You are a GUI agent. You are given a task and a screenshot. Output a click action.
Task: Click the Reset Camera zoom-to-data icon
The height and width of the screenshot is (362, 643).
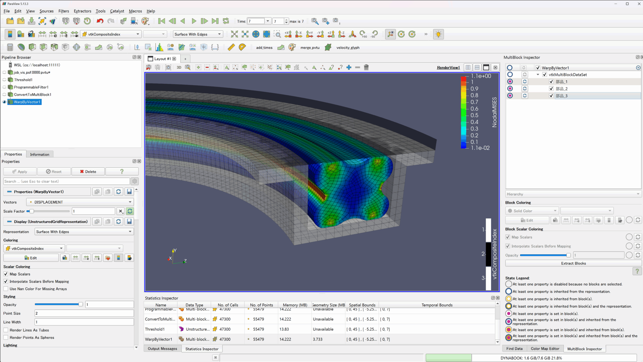234,34
